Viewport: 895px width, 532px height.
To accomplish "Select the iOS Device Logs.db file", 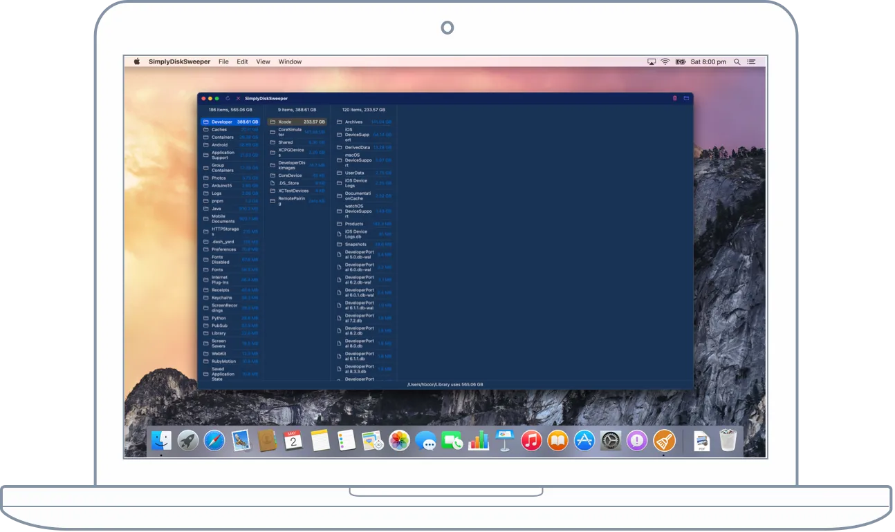I will point(365,234).
